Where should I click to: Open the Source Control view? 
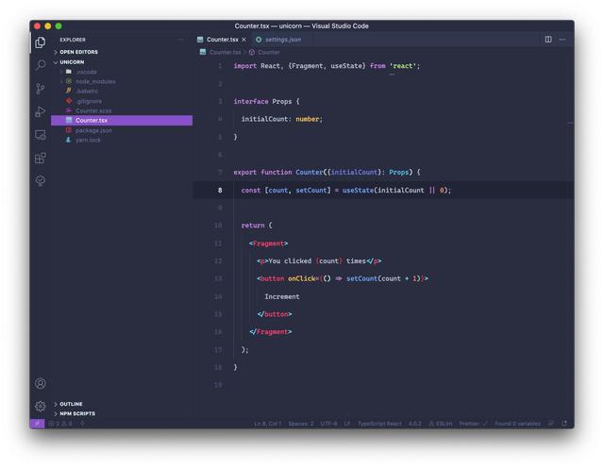click(x=40, y=89)
